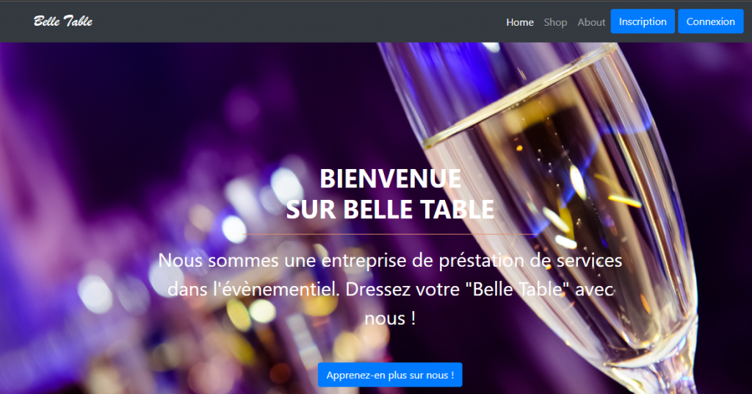The height and width of the screenshot is (394, 752).
Task: Click the quoted "Belle Table" in paragraph
Action: coord(518,290)
